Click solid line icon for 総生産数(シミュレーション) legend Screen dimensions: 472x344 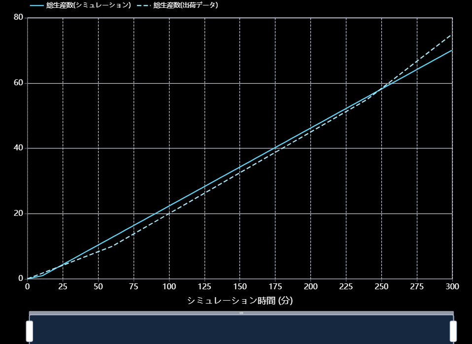(x=37, y=5)
